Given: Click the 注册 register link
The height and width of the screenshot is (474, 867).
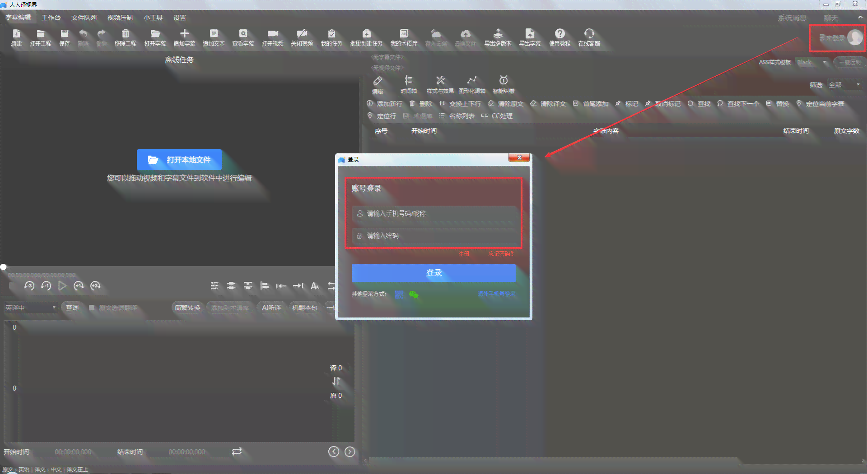Looking at the screenshot, I should click(464, 254).
